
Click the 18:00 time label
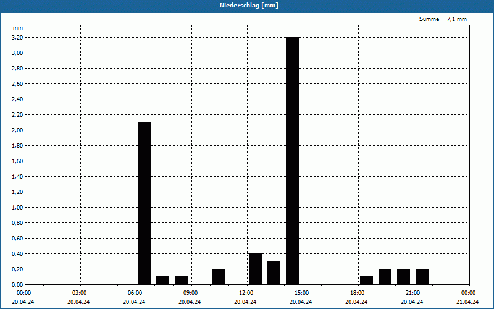coord(358,293)
